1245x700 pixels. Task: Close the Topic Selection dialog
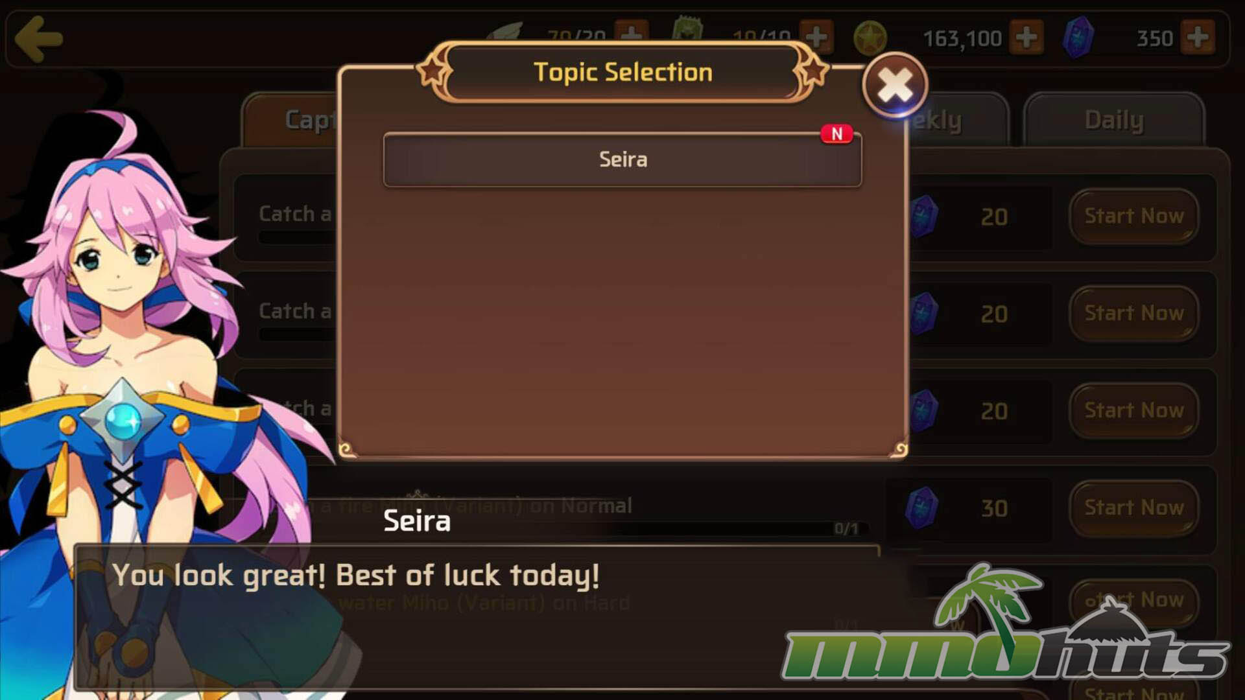click(x=895, y=85)
